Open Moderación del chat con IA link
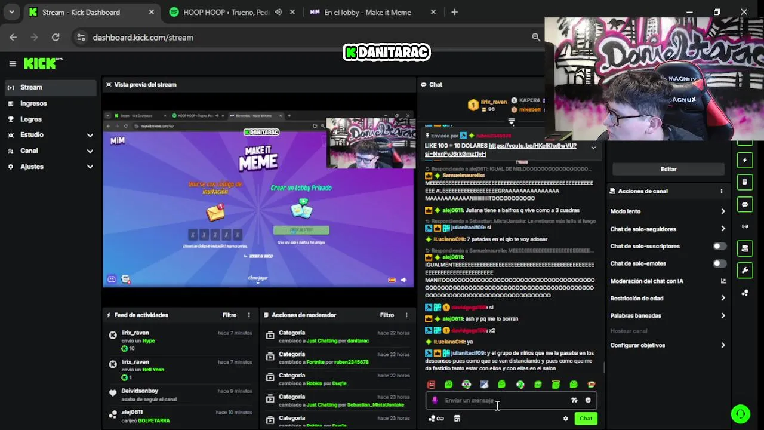This screenshot has width=764, height=430. pyautogui.click(x=668, y=281)
